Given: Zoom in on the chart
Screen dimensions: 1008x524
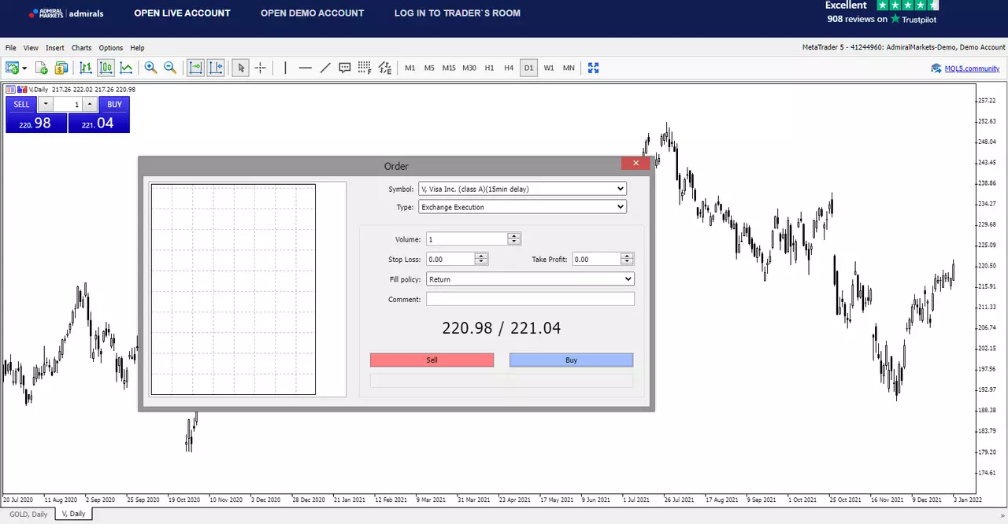Looking at the screenshot, I should pyautogui.click(x=150, y=68).
